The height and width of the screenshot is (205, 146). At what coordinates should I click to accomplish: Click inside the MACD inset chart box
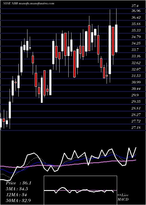tap(80, 190)
